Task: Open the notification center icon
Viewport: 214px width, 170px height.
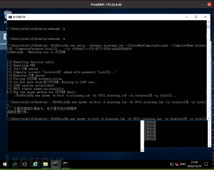Action: 206,164
